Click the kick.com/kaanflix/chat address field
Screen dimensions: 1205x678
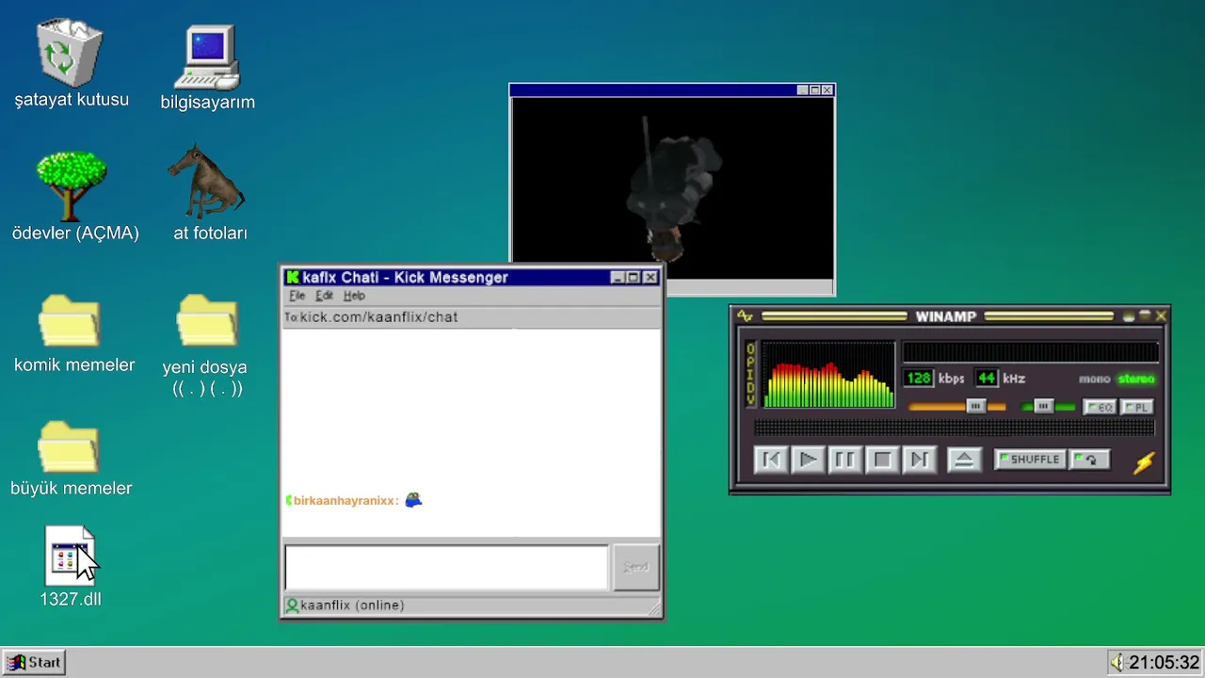tap(472, 317)
